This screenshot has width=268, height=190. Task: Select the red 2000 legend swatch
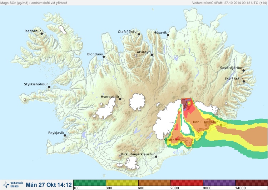click(x=187, y=183)
